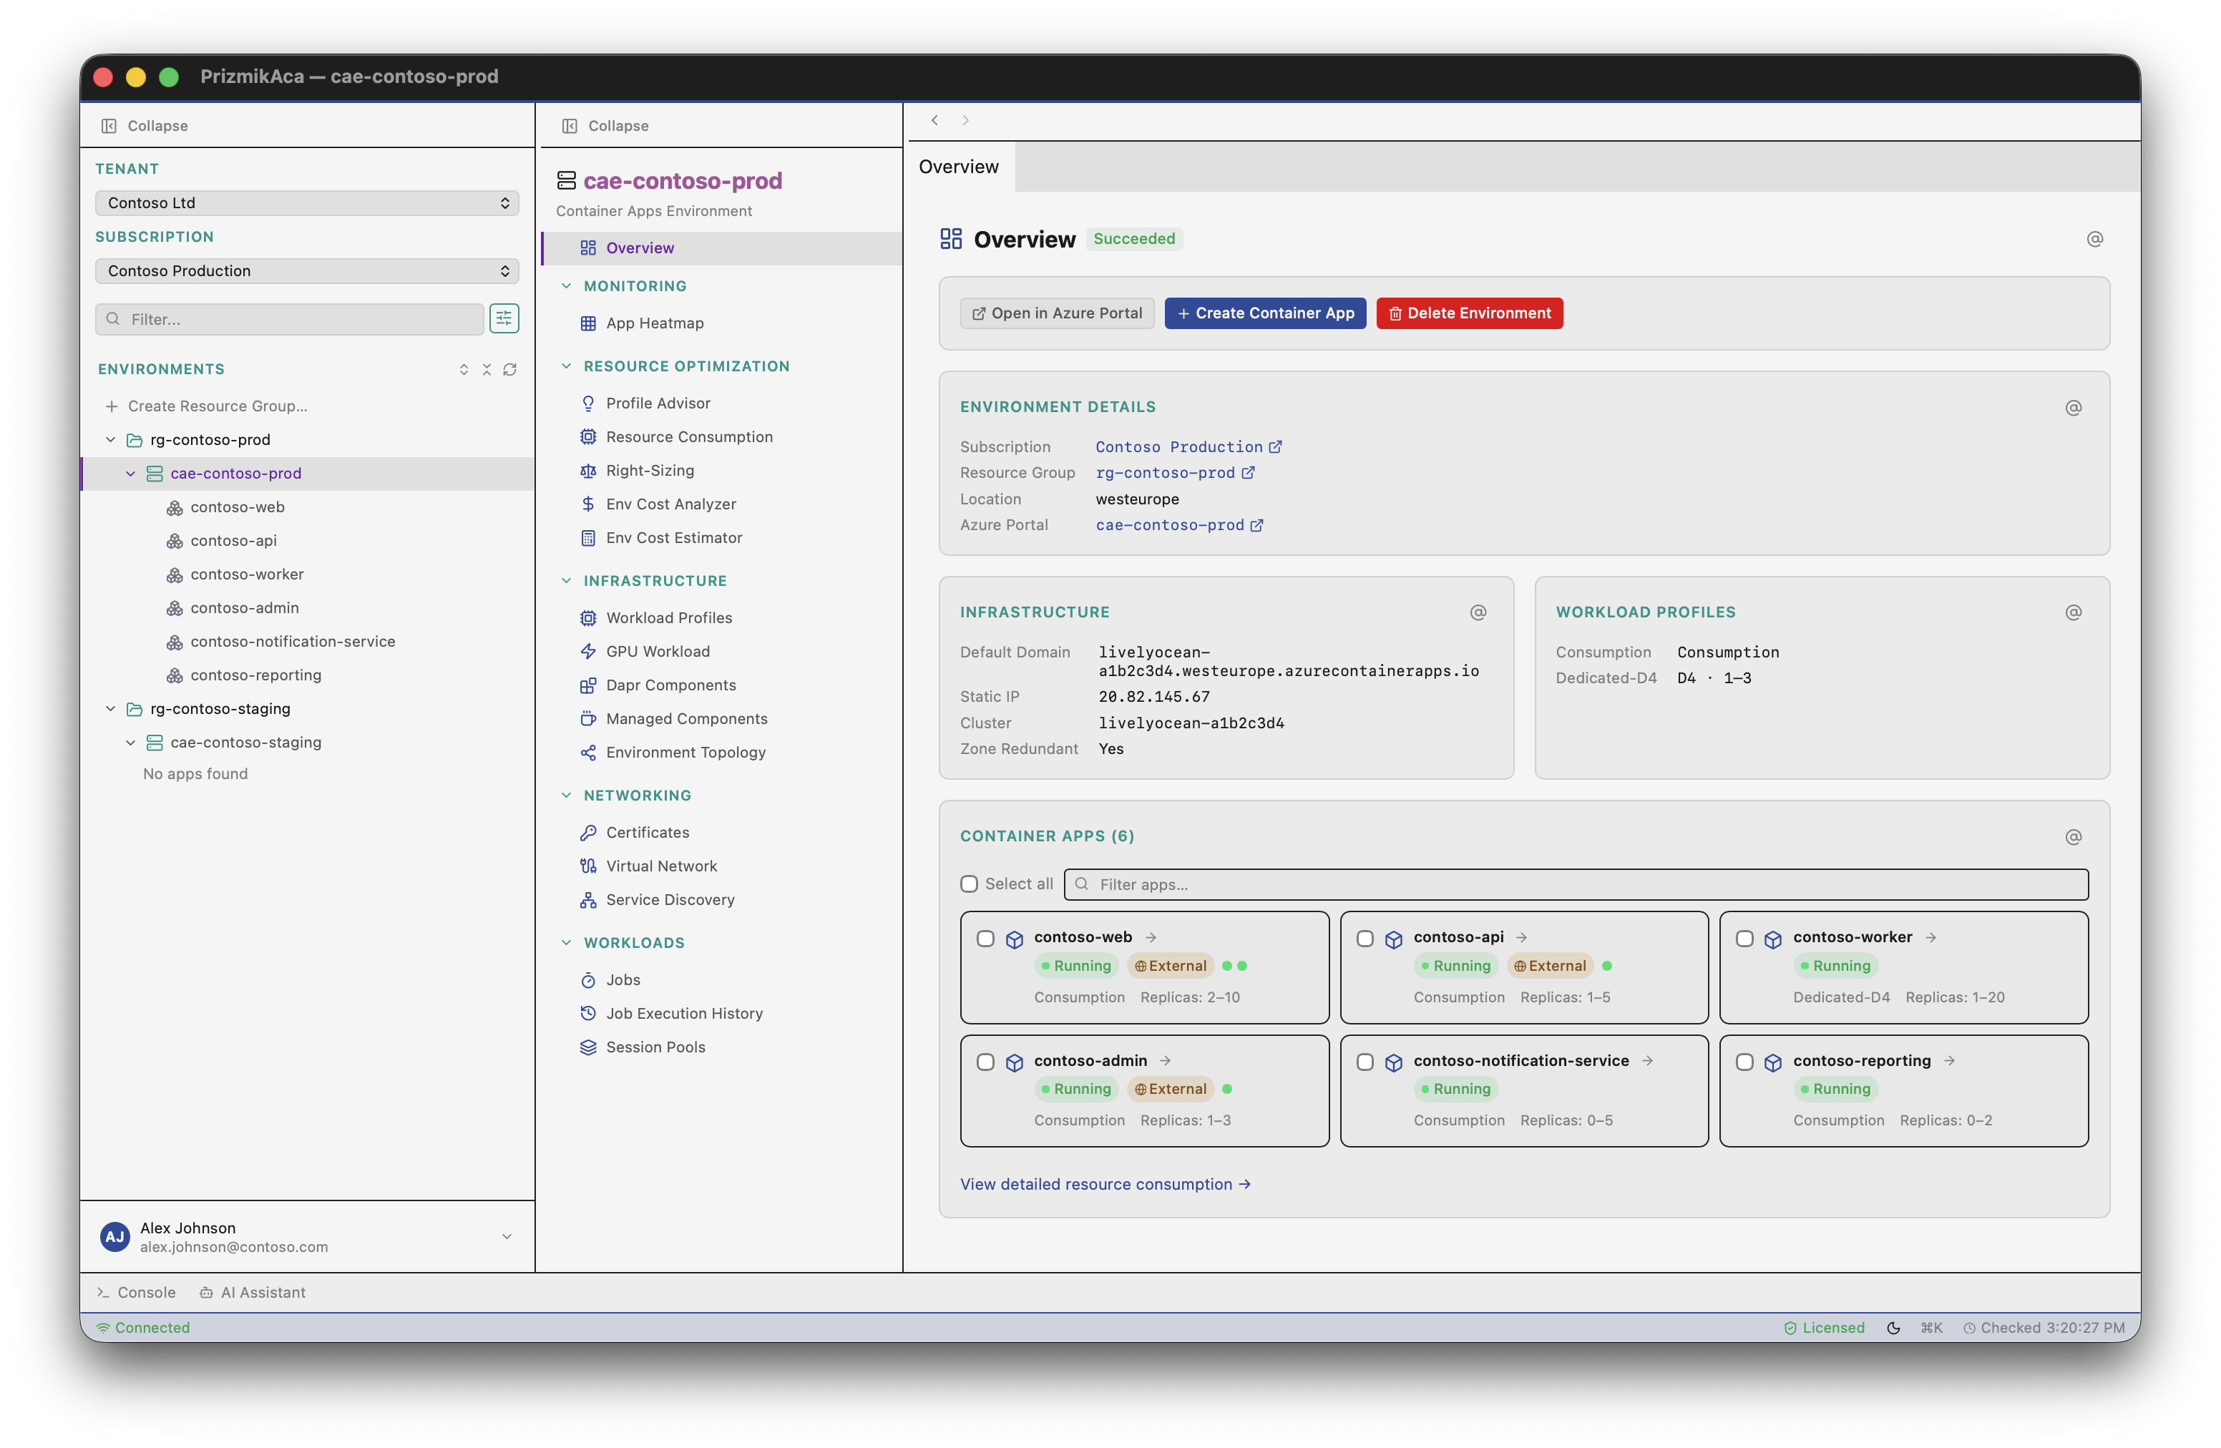Open the Console panel
The height and width of the screenshot is (1448, 2221).
[136, 1292]
